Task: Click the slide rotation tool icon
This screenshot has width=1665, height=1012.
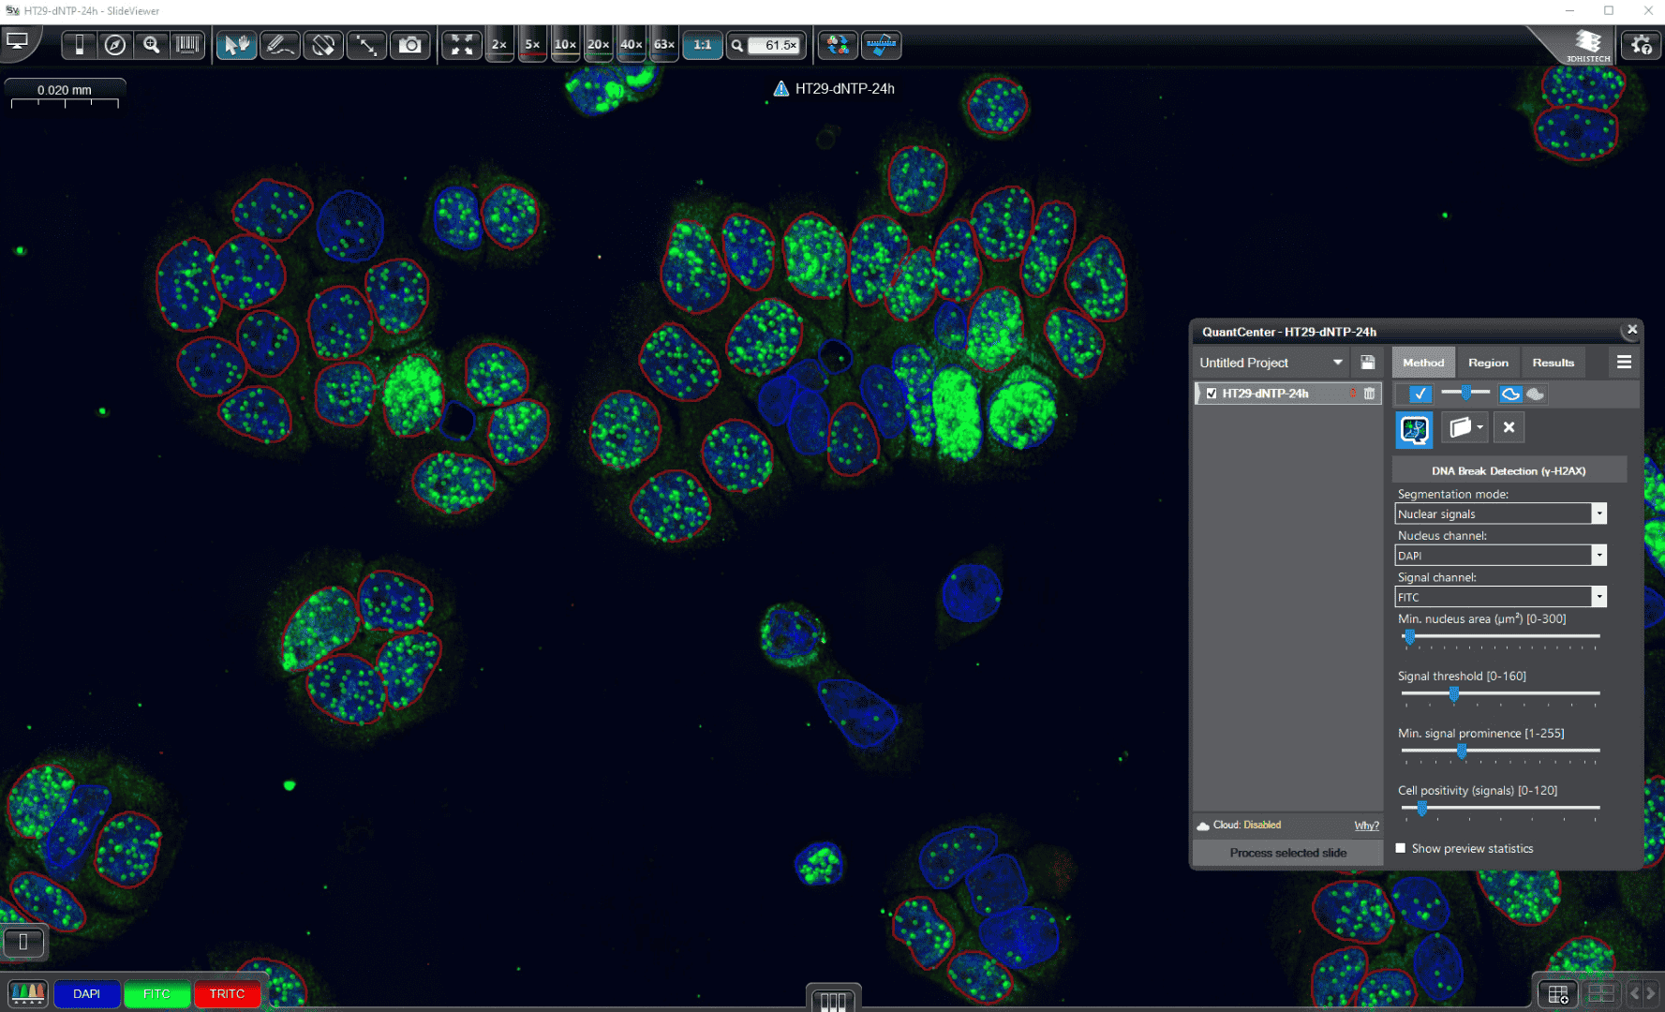Action: click(x=323, y=45)
